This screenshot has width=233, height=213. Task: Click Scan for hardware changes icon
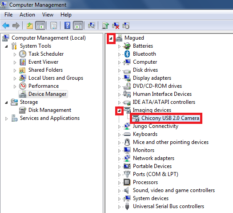coord(92,25)
